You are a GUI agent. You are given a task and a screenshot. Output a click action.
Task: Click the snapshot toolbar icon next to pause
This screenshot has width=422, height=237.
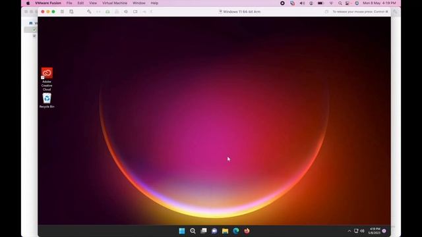pos(71,12)
